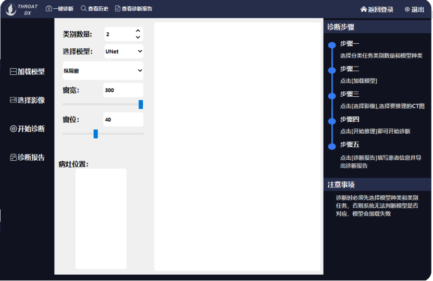Click the 窗位 slider handle
This screenshot has width=433, height=281.
click(x=96, y=134)
